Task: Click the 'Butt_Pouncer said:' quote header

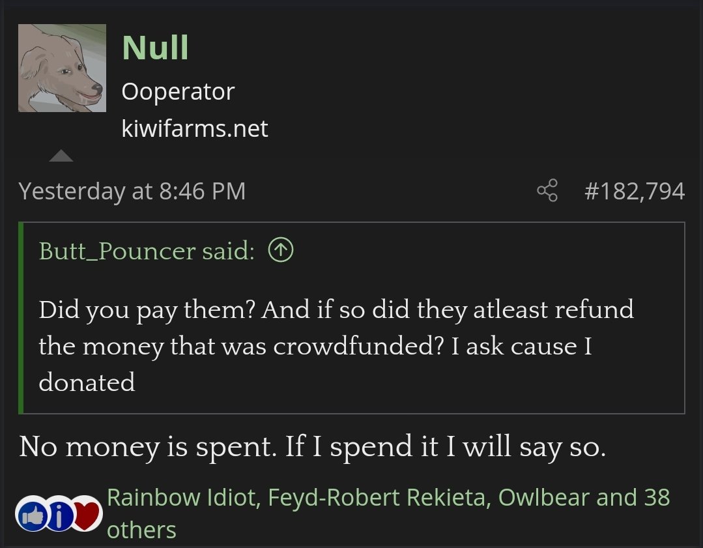Action: [x=147, y=251]
